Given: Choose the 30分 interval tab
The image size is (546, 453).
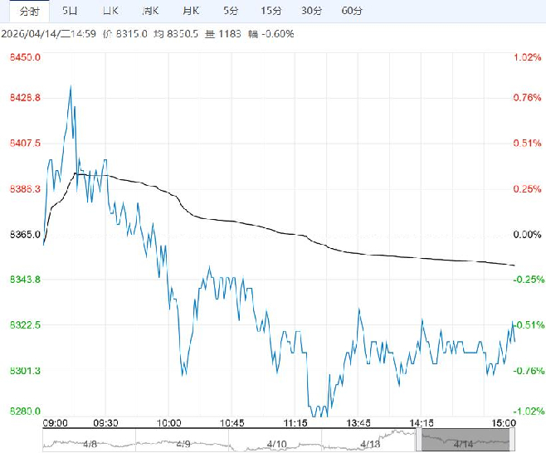Looking at the screenshot, I should click(311, 11).
